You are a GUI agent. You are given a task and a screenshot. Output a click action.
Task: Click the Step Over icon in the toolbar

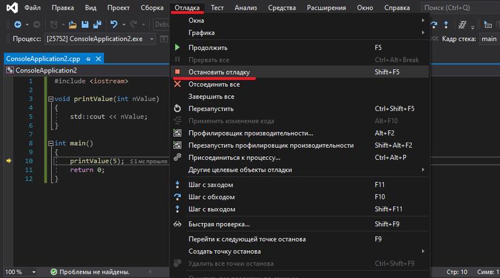pyautogui.click(x=434, y=25)
